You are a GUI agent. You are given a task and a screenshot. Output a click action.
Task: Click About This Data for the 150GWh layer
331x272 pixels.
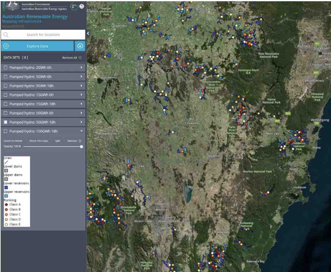pos(39,141)
